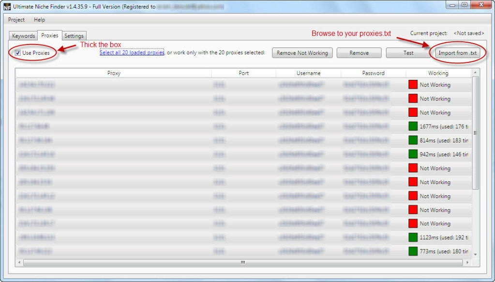
Task: Click the red Not Working swatch in first row
Action: coord(413,85)
